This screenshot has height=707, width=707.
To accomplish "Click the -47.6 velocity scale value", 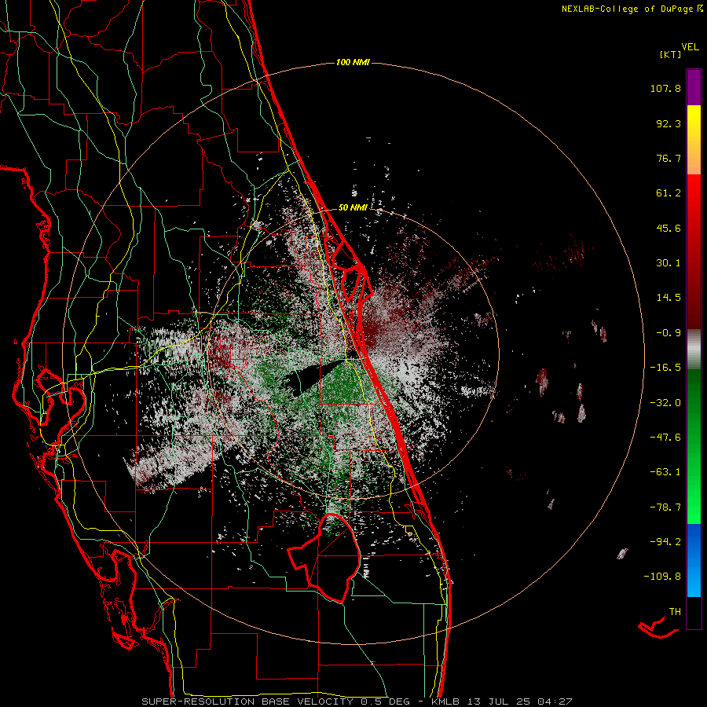I will pyautogui.click(x=665, y=438).
